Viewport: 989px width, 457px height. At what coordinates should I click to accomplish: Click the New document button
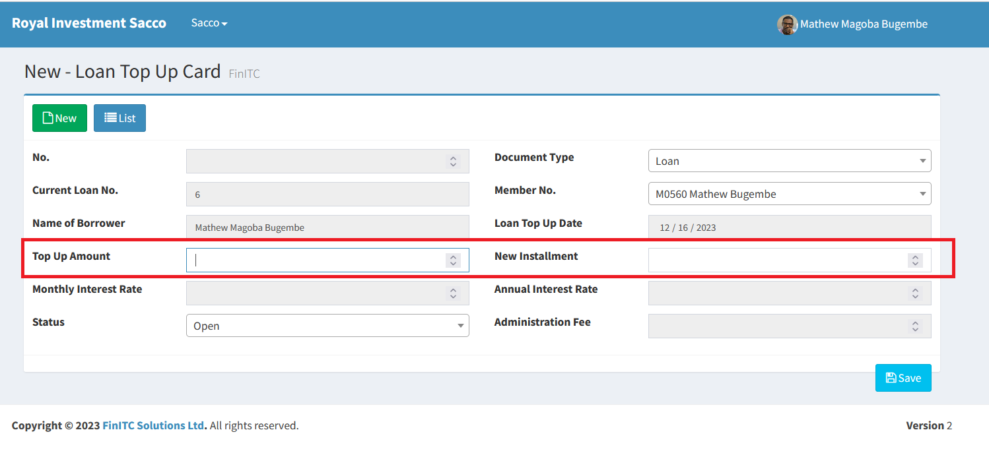[59, 118]
